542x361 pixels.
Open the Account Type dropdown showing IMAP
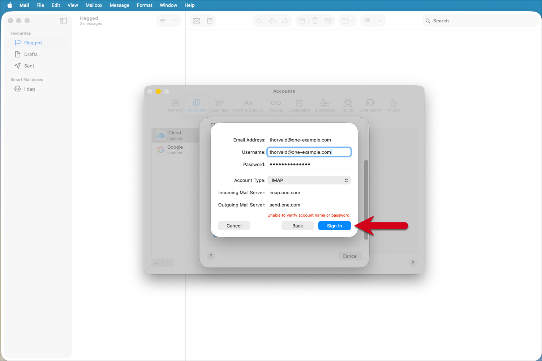309,180
